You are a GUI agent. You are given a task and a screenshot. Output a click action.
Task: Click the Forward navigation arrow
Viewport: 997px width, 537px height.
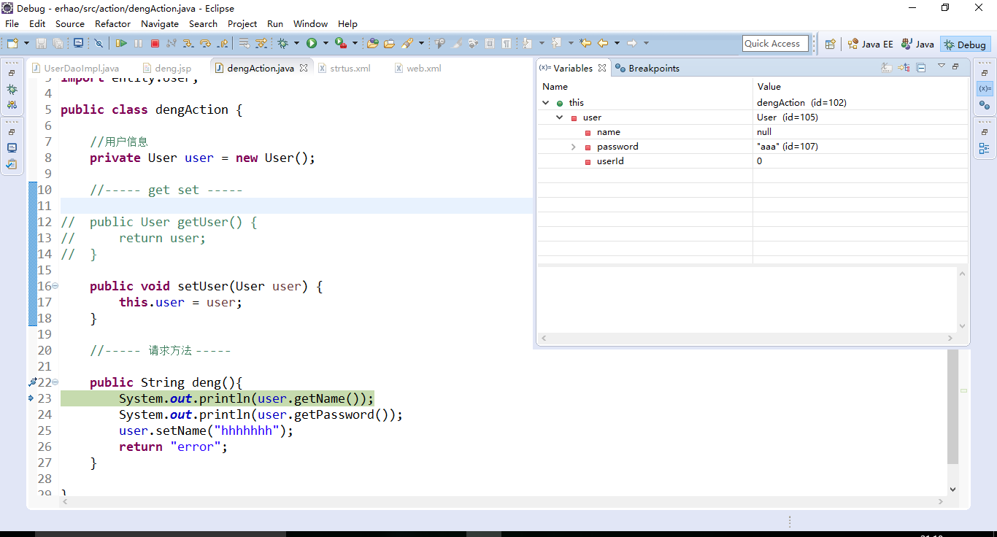coord(632,43)
